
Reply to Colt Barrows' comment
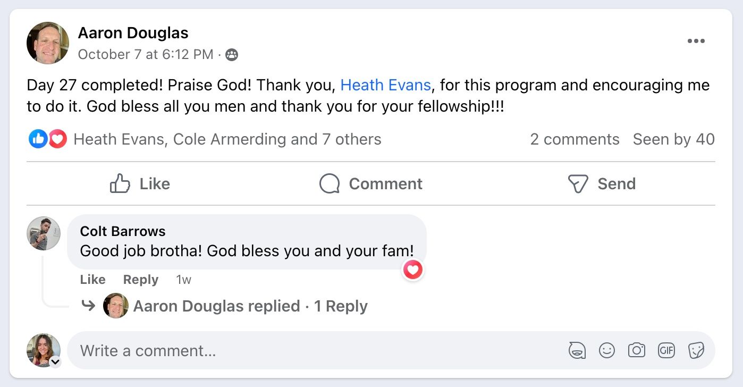[140, 280]
